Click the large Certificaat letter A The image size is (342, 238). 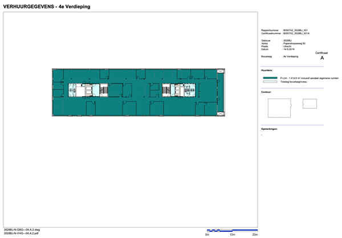pyautogui.click(x=322, y=58)
